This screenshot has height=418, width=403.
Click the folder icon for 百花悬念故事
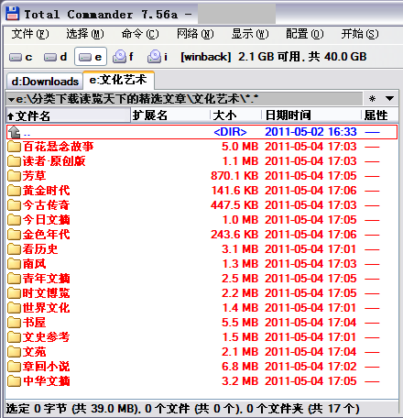point(14,147)
